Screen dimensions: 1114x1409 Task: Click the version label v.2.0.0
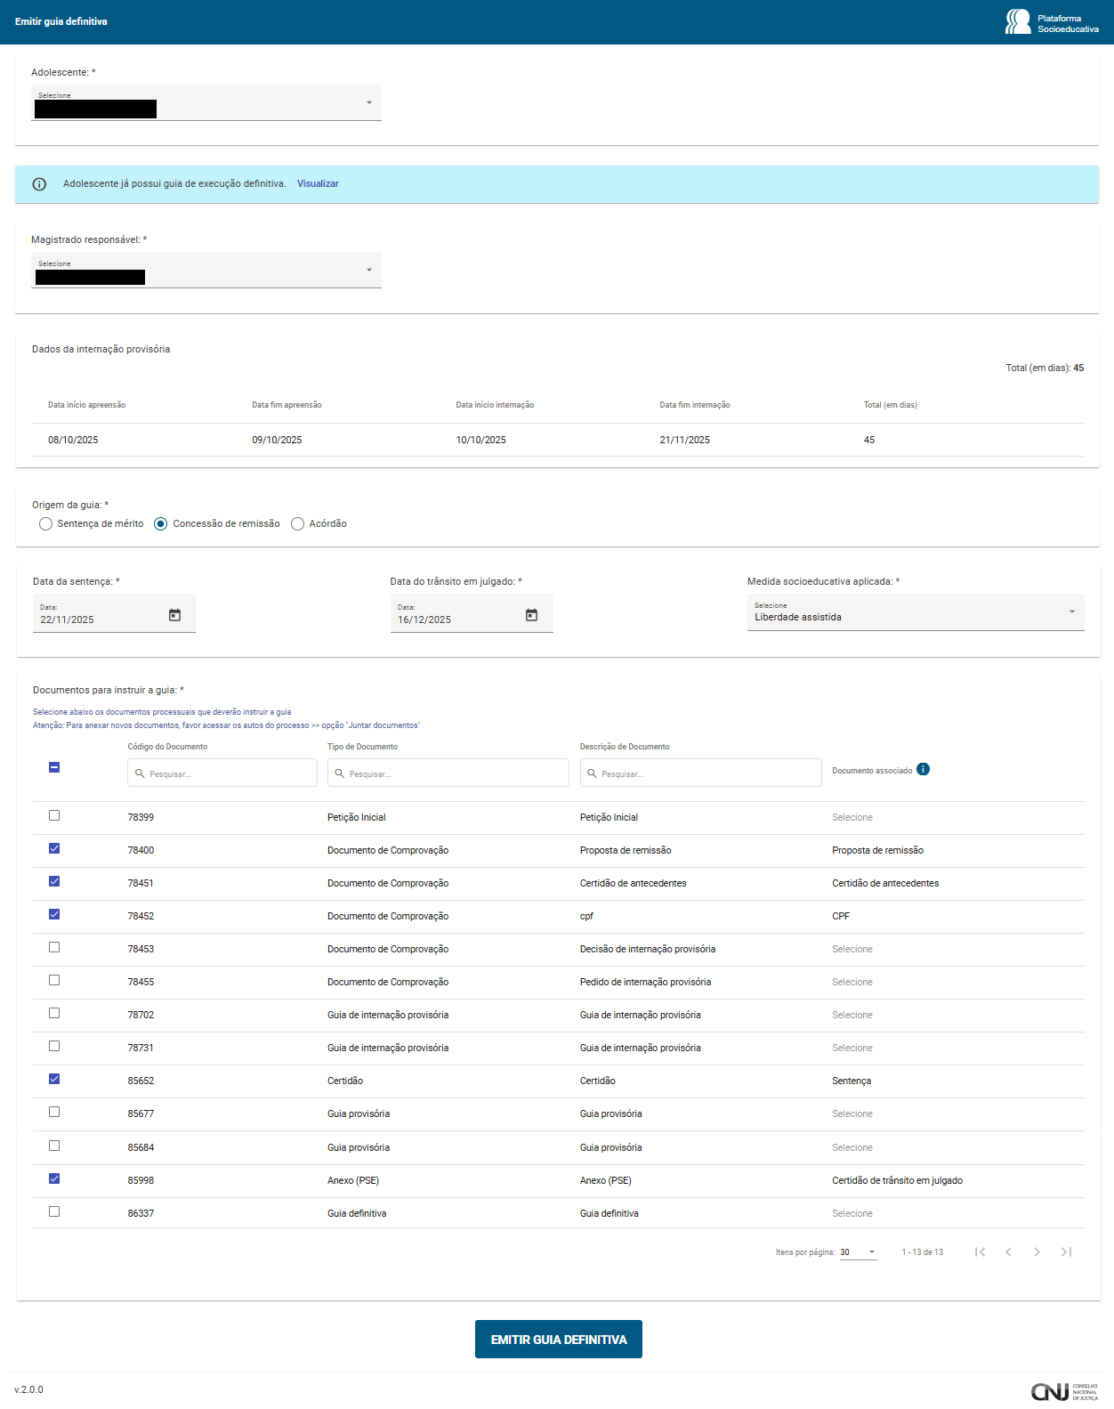coord(28,1390)
